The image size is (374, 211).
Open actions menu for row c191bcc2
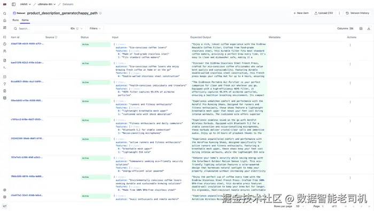click(x=350, y=121)
